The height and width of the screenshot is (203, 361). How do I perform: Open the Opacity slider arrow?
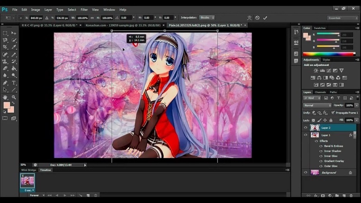point(356,106)
